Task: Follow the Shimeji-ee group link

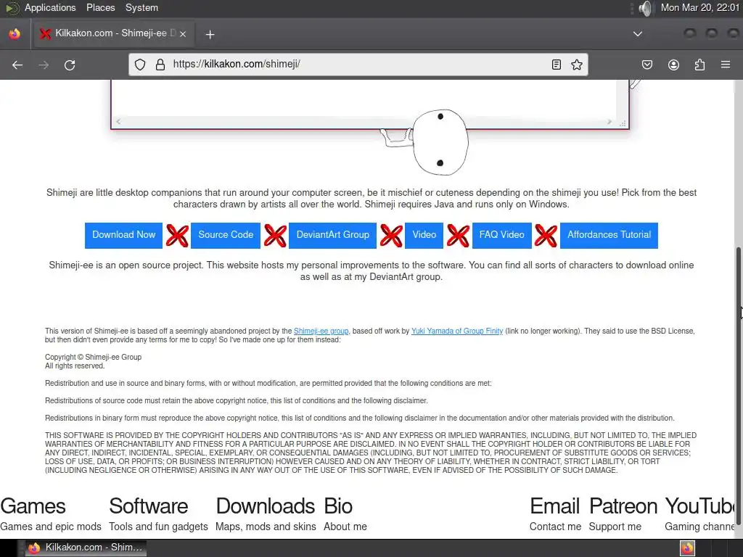Action: tap(321, 331)
